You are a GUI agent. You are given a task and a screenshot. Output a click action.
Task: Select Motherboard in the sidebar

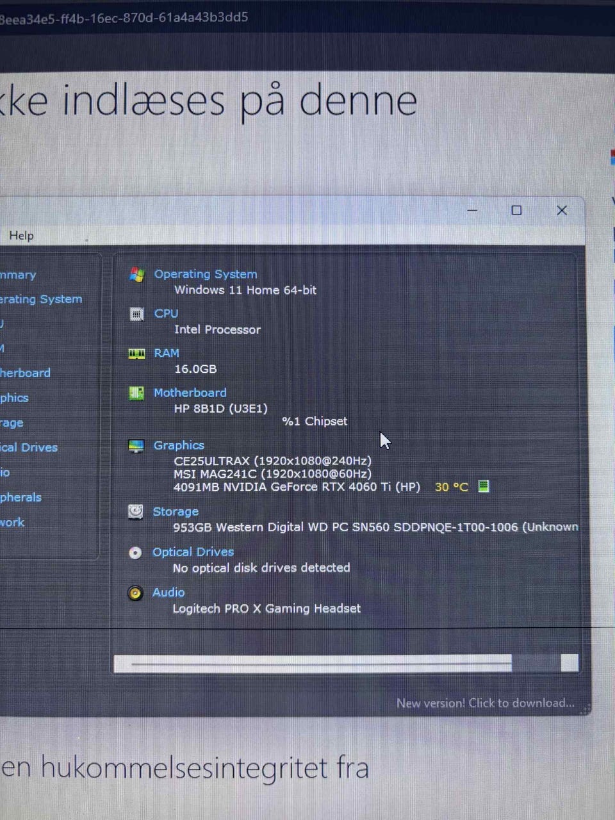click(x=25, y=373)
